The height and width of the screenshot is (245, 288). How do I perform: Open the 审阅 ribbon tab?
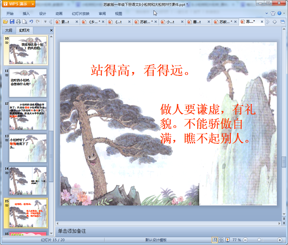point(102,14)
